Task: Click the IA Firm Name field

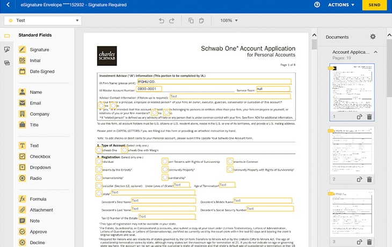Action: tap(214, 81)
